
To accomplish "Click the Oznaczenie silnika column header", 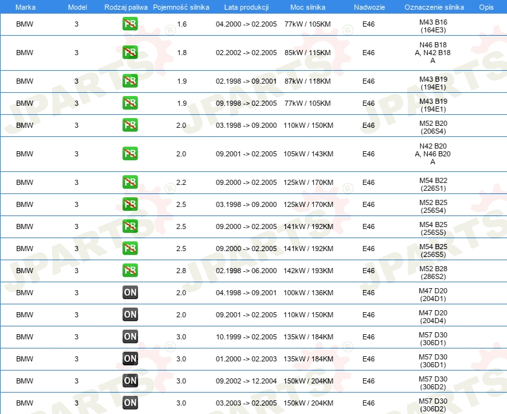I will coord(434,7).
